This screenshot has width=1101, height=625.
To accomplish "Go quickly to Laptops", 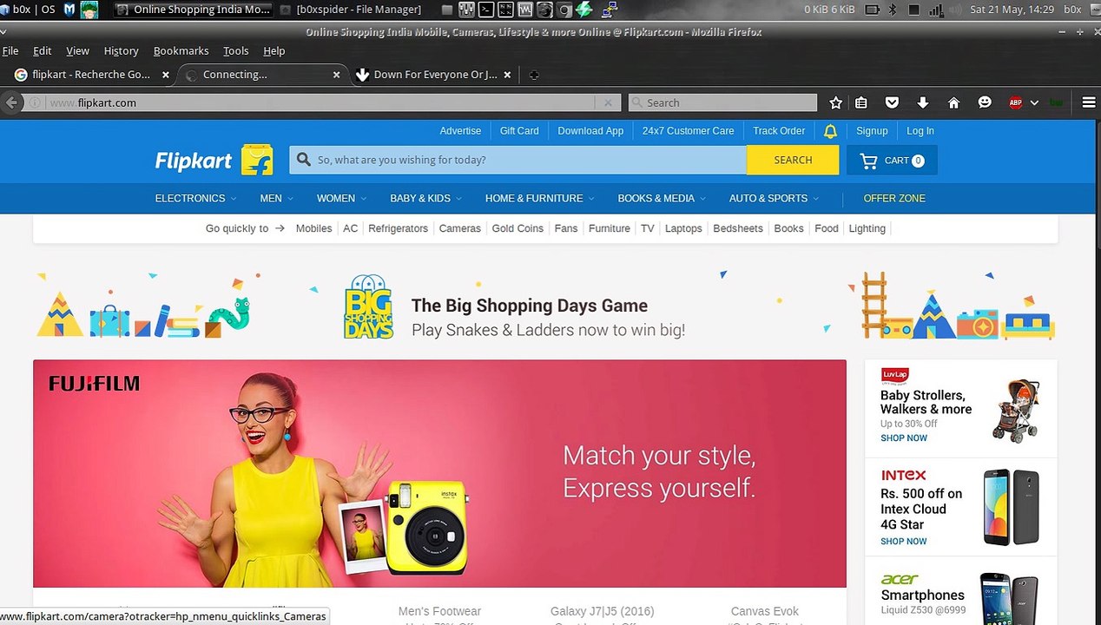I will [x=683, y=228].
